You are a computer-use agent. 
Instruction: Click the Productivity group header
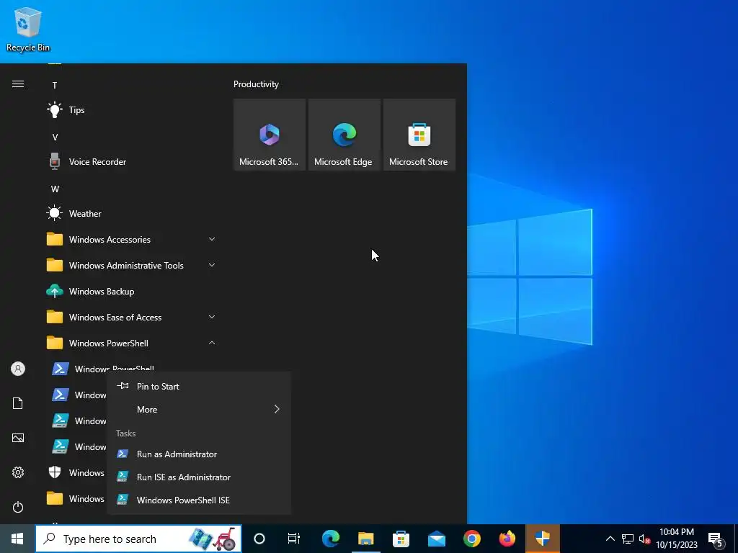[x=256, y=84]
